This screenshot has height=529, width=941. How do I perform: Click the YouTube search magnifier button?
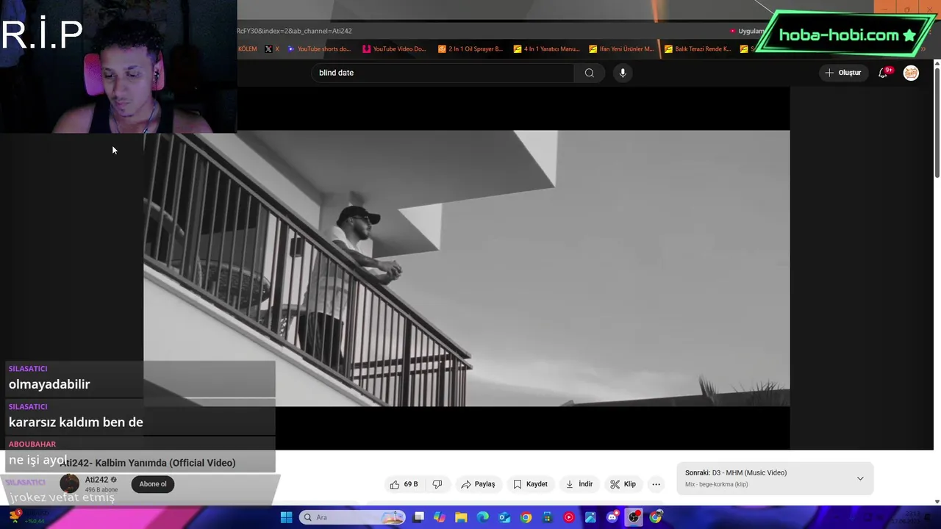click(589, 73)
